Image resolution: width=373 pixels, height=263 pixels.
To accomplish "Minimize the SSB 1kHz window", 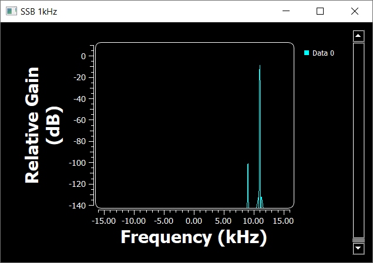I will pyautogui.click(x=286, y=11).
